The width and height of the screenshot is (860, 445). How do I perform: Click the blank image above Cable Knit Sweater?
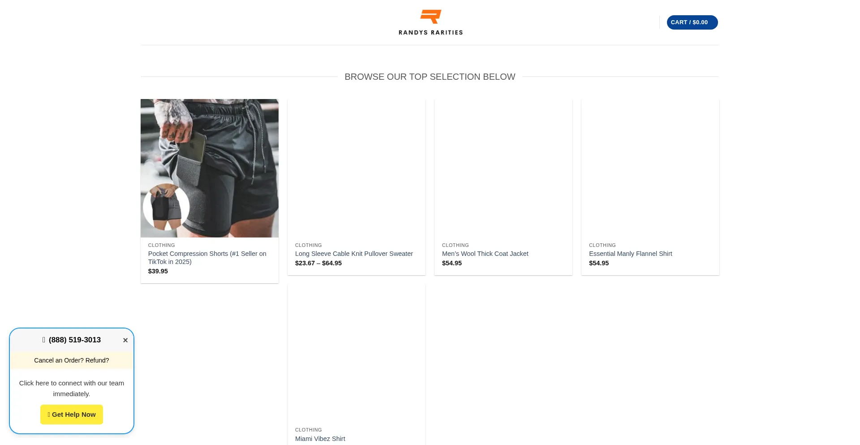pyautogui.click(x=357, y=168)
